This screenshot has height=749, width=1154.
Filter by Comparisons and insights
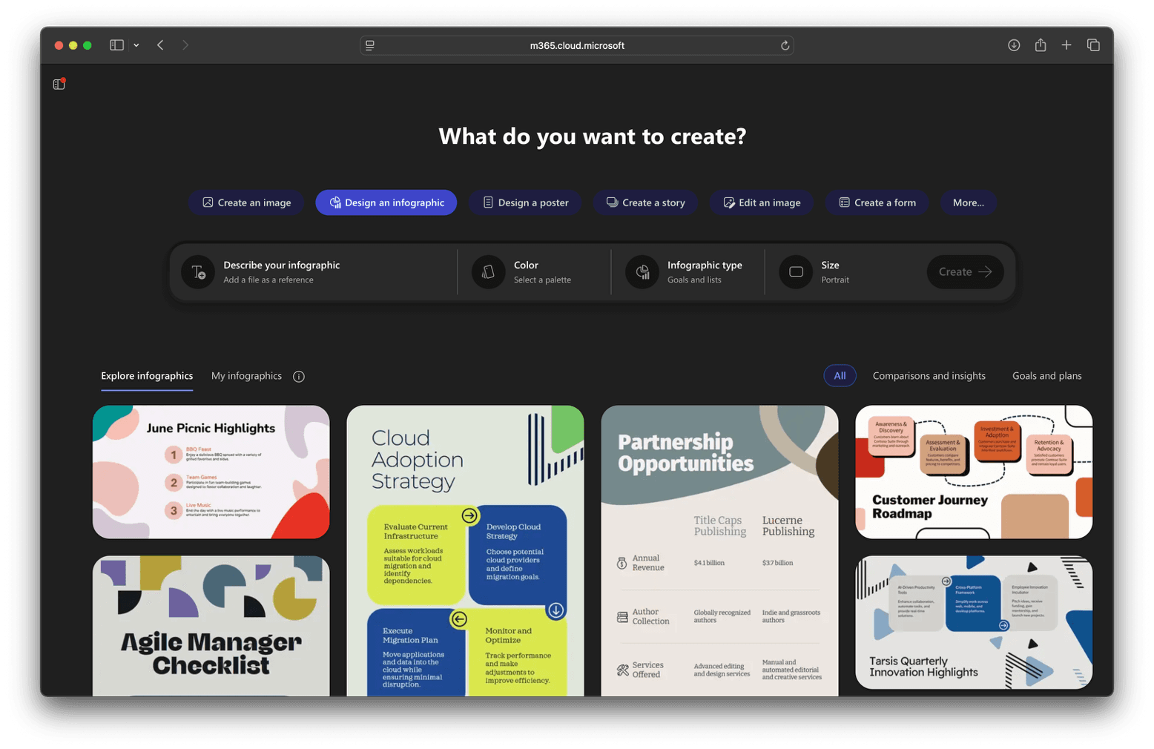click(x=929, y=376)
